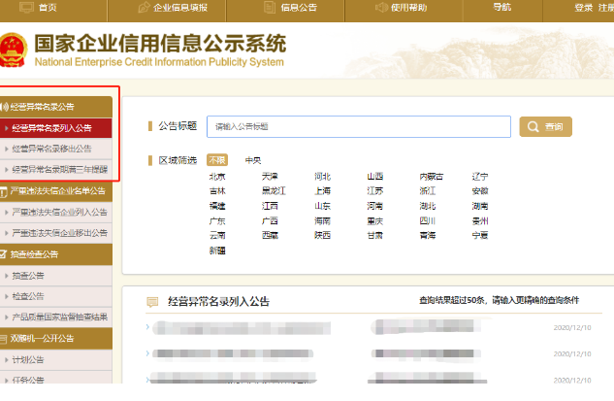The width and height of the screenshot is (614, 401).
Task: Filter by region 浙江
Action: point(428,191)
